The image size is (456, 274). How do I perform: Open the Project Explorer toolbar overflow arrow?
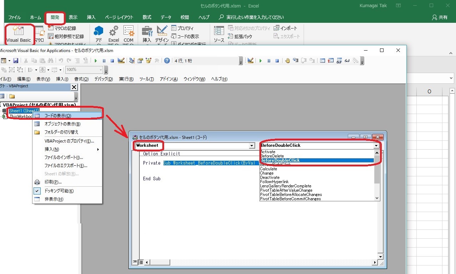coord(76,97)
